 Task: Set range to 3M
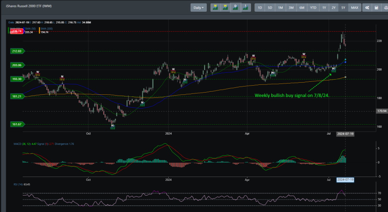pyautogui.click(x=291, y=8)
